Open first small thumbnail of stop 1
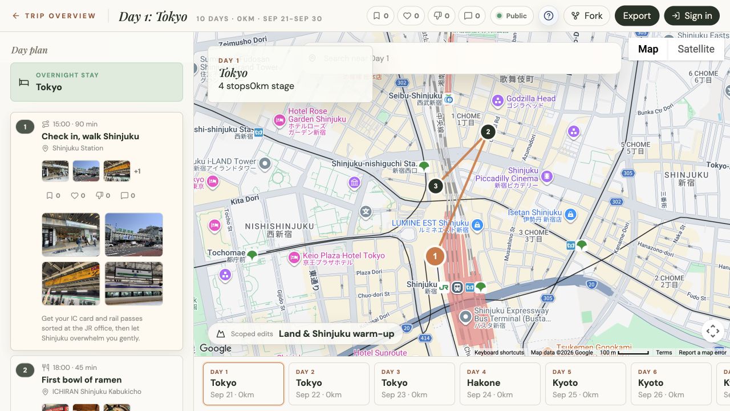The width and height of the screenshot is (730, 411). coord(55,171)
